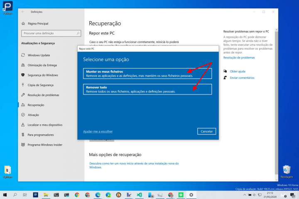Click the Segurança do Windows shield icon

[x=23, y=75]
